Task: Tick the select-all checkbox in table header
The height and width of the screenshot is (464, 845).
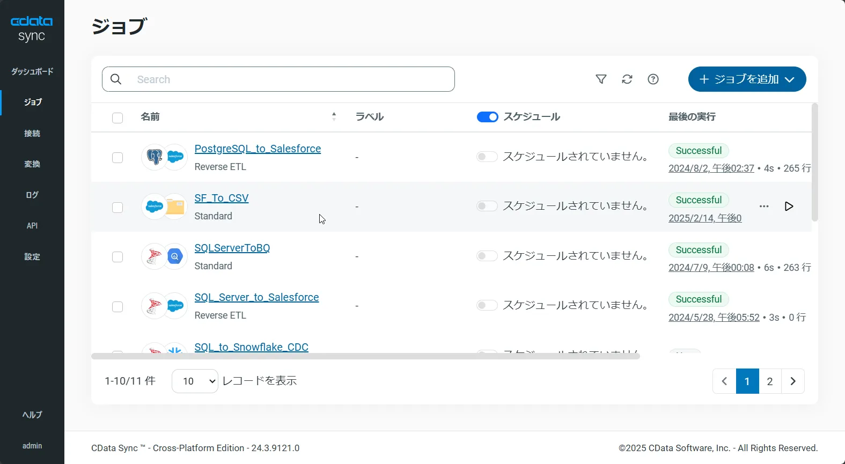Action: tap(117, 118)
